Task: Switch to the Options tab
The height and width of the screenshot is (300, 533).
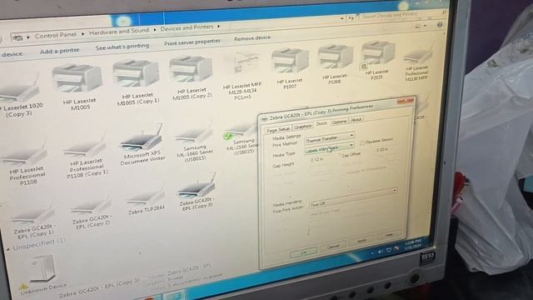Action: [x=339, y=122]
